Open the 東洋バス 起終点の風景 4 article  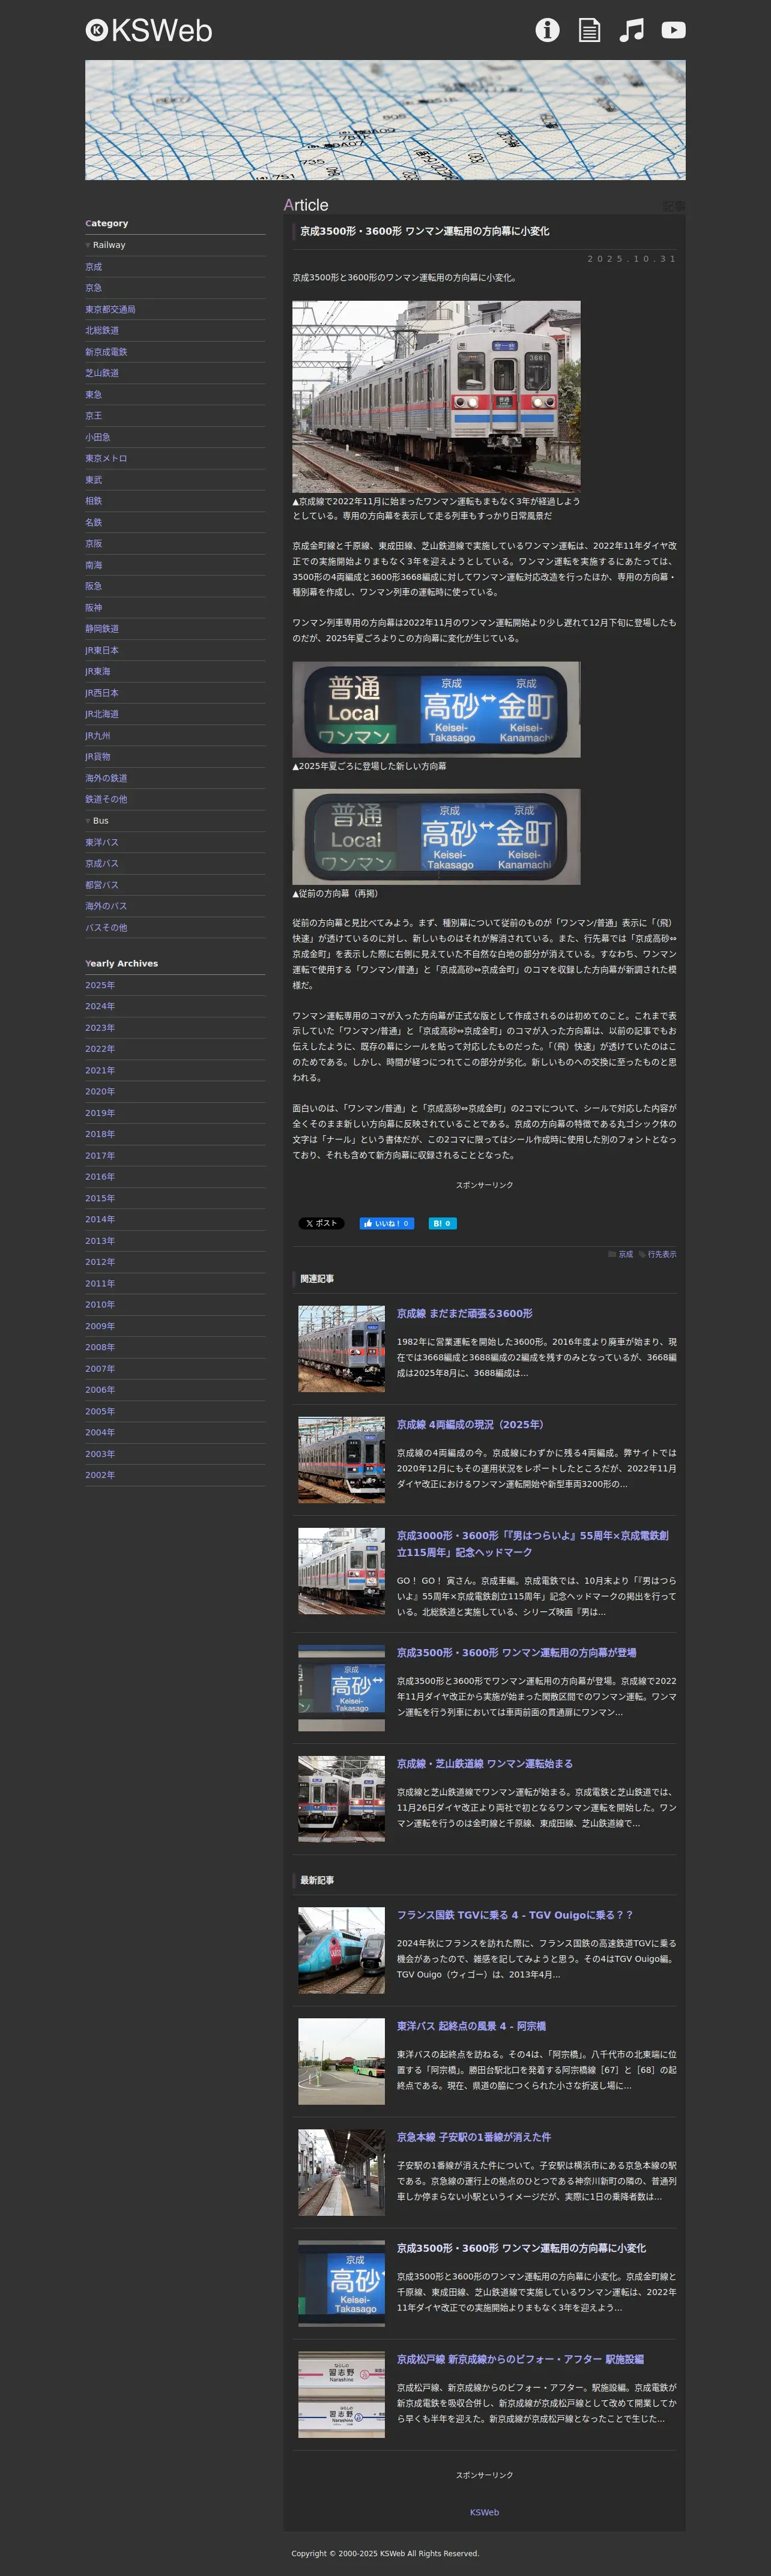tap(471, 2025)
